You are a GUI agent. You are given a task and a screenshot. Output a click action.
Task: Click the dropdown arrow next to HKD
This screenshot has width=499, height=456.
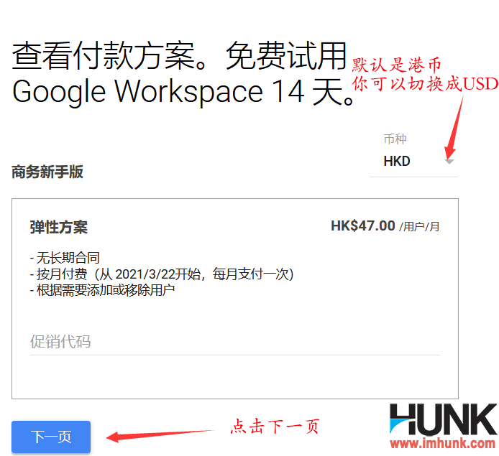point(449,162)
